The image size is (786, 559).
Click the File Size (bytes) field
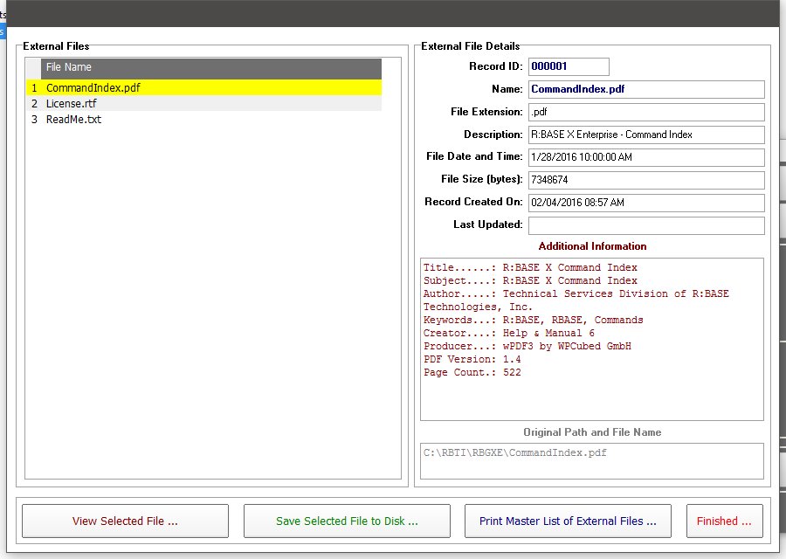pyautogui.click(x=645, y=180)
